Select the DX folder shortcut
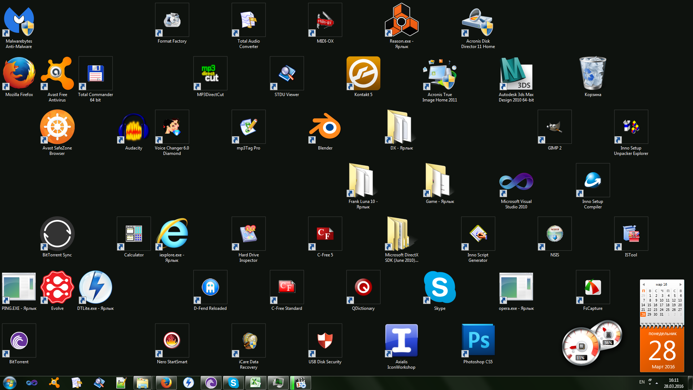This screenshot has width=693, height=390. click(402, 127)
